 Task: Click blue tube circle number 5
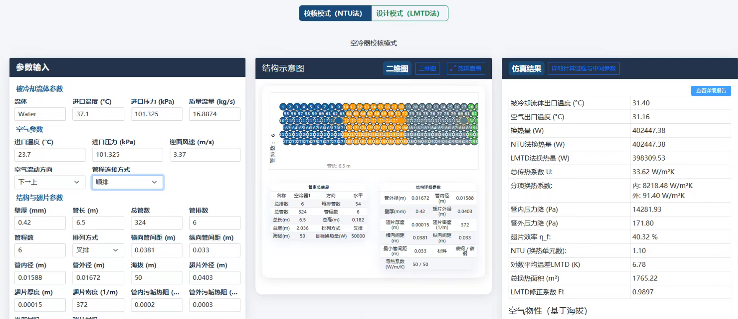click(311, 107)
